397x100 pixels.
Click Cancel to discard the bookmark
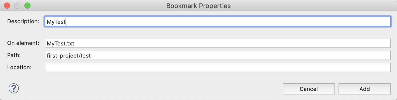pos(309,89)
